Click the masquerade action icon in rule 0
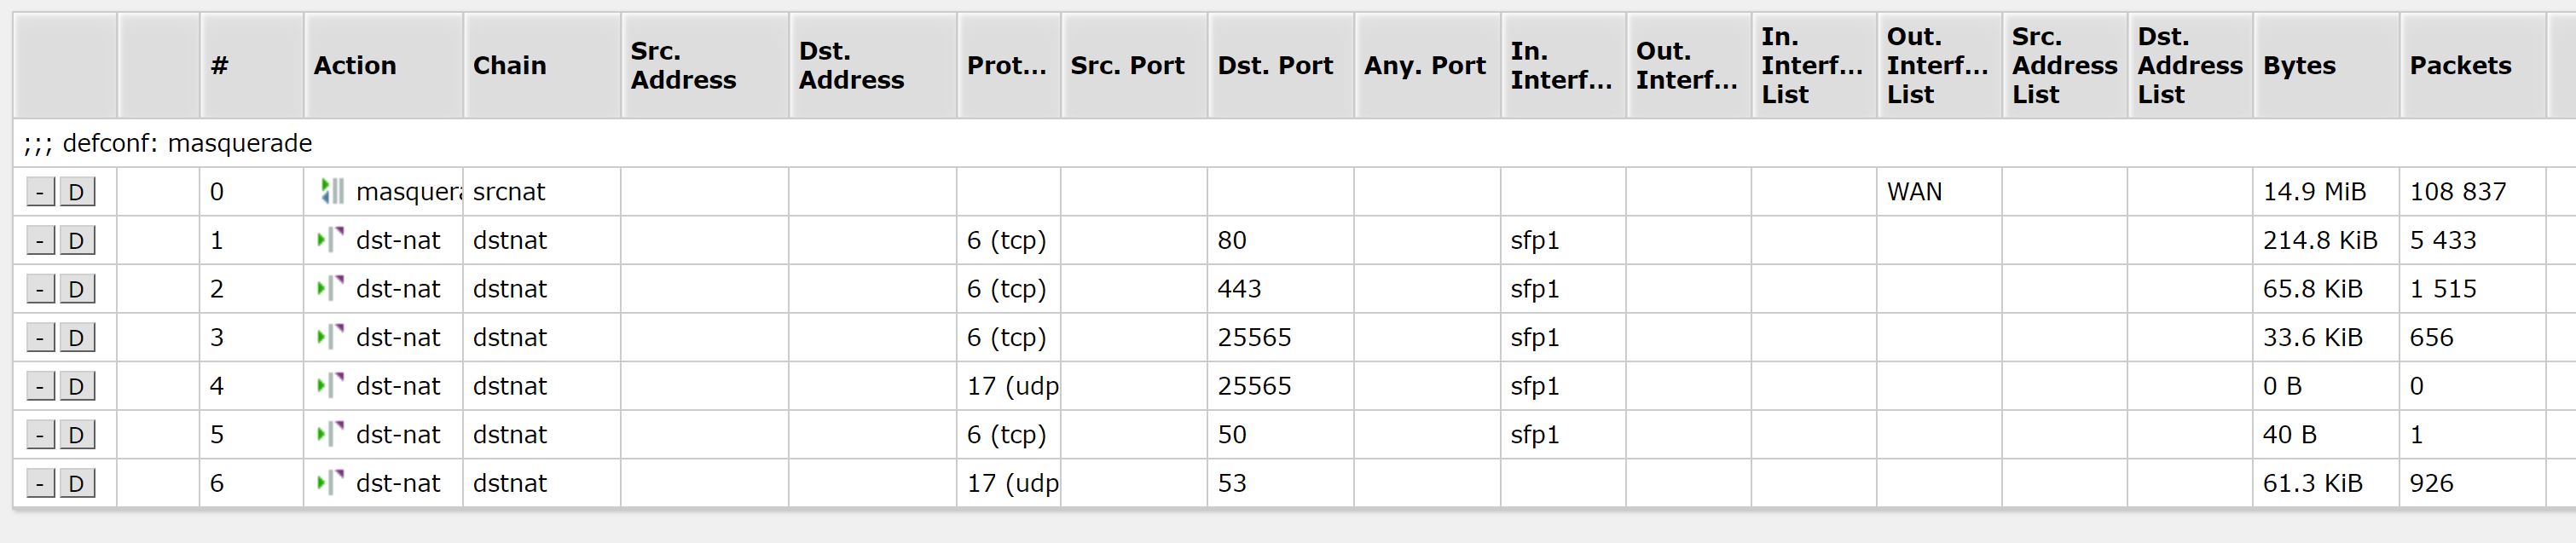This screenshot has height=543, width=2576. [x=331, y=192]
